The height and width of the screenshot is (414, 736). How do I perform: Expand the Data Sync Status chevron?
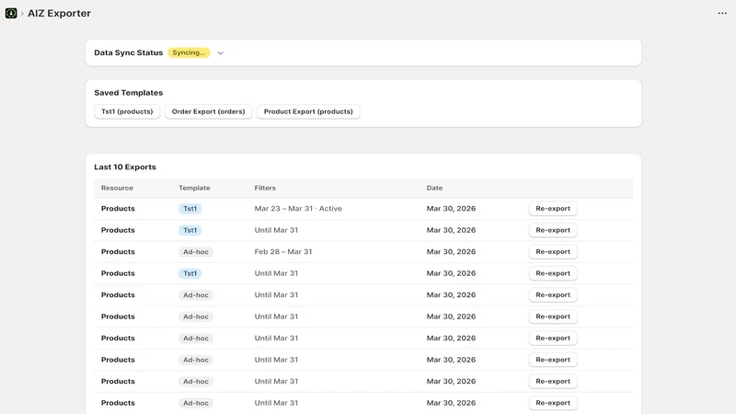(220, 53)
